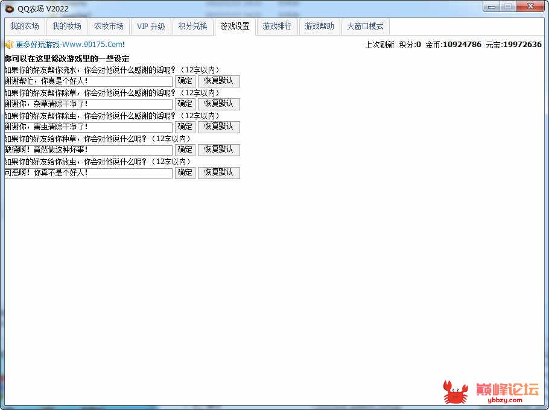The height and width of the screenshot is (410, 549).
Task: Switch to the 我的牧场 tab
Action: [x=66, y=27]
